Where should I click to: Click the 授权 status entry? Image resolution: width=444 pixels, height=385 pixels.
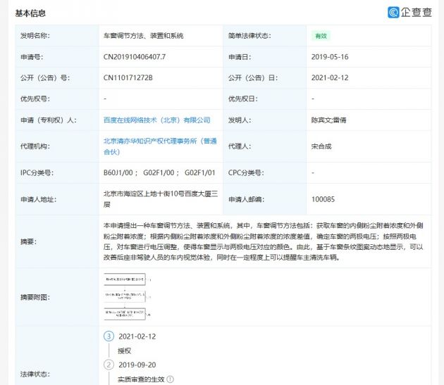124,351
